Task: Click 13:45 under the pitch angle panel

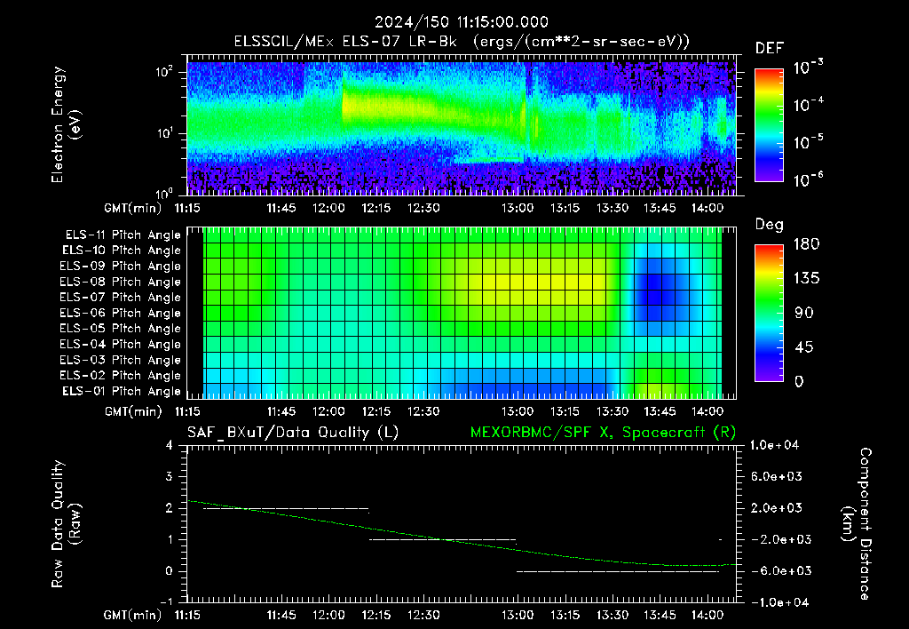Action: [x=660, y=411]
